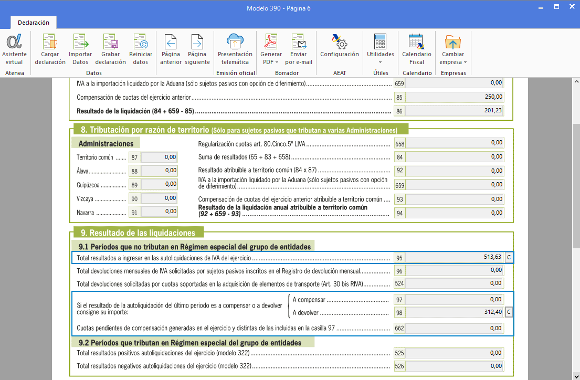Click casilla 96 devoluciones mensuales field

[x=455, y=270]
